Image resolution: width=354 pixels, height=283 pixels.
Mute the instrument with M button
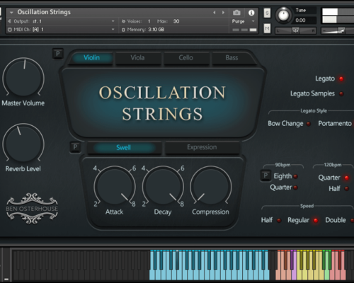267,29
